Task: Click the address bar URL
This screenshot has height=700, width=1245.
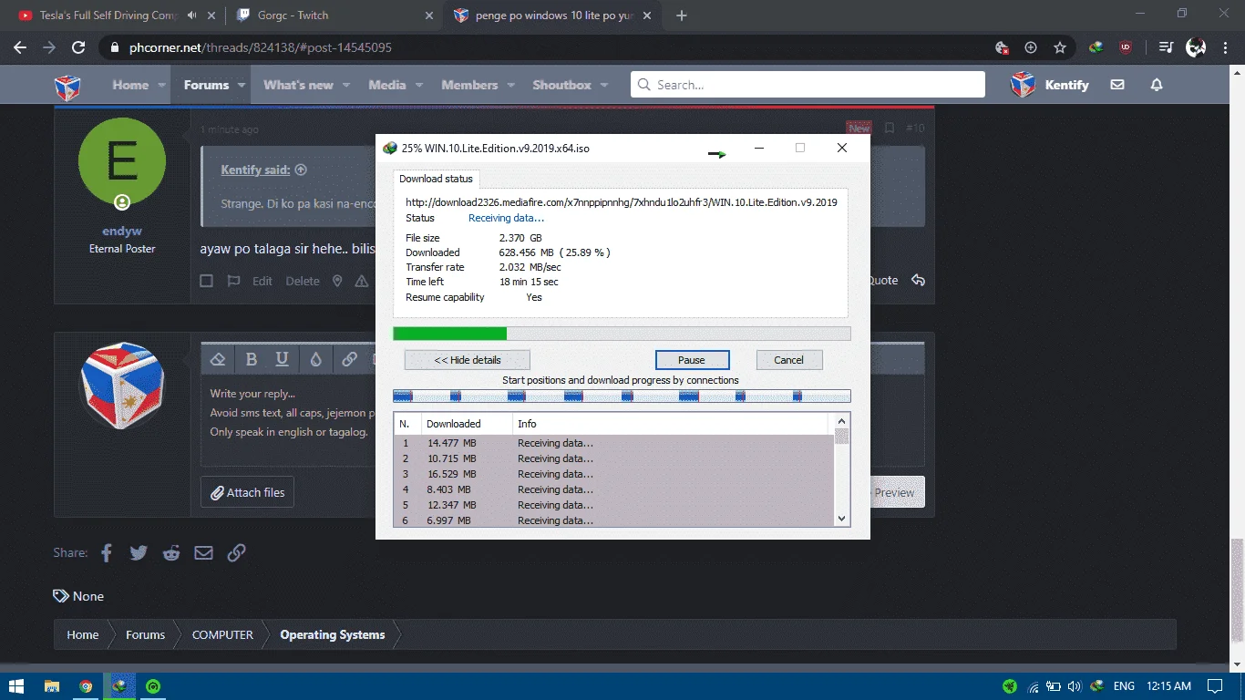Action: [261, 47]
